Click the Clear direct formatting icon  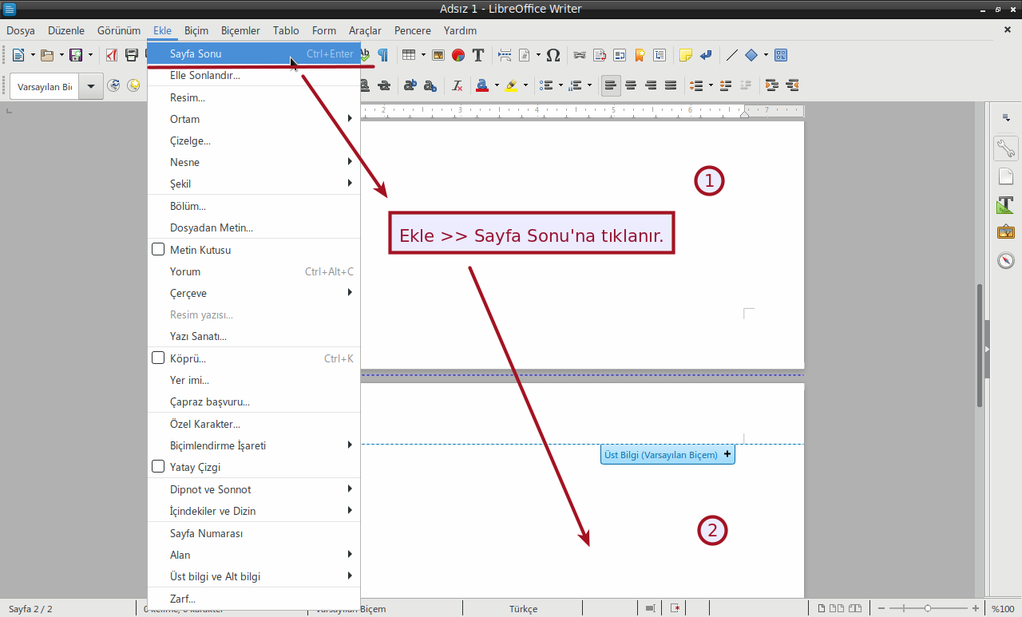458,85
